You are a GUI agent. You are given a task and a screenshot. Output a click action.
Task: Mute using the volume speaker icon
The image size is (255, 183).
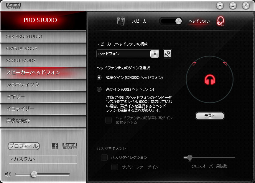coord(8,174)
